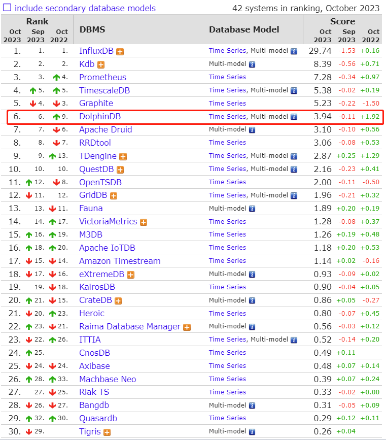The image size is (386, 440).
Task: Click the orange plus icon beside GridDB
Action: pos(114,196)
